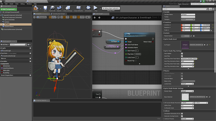Open the Asset menu

[12, 4]
